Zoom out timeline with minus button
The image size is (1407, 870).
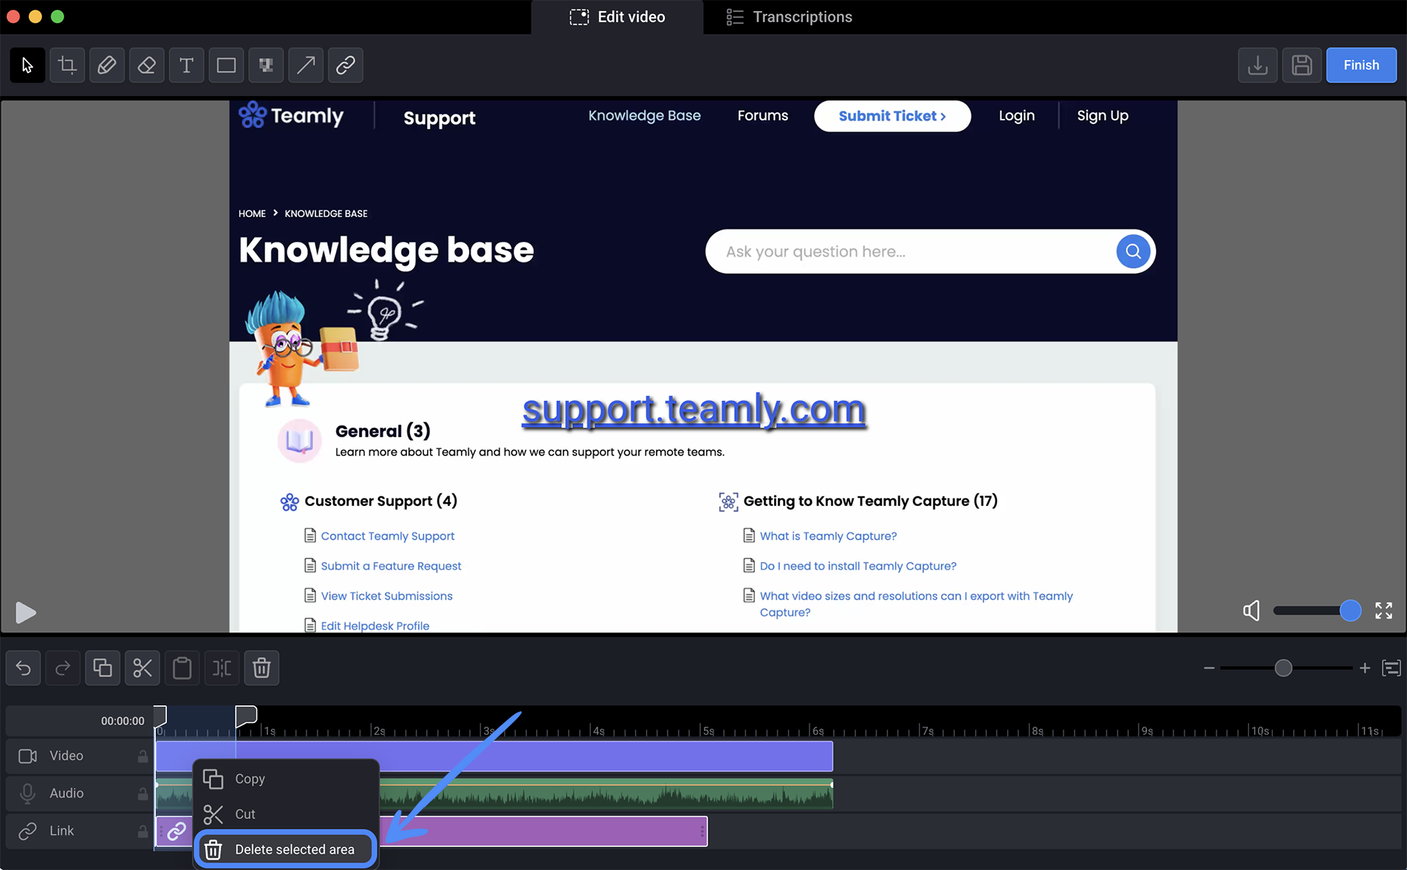1209,668
